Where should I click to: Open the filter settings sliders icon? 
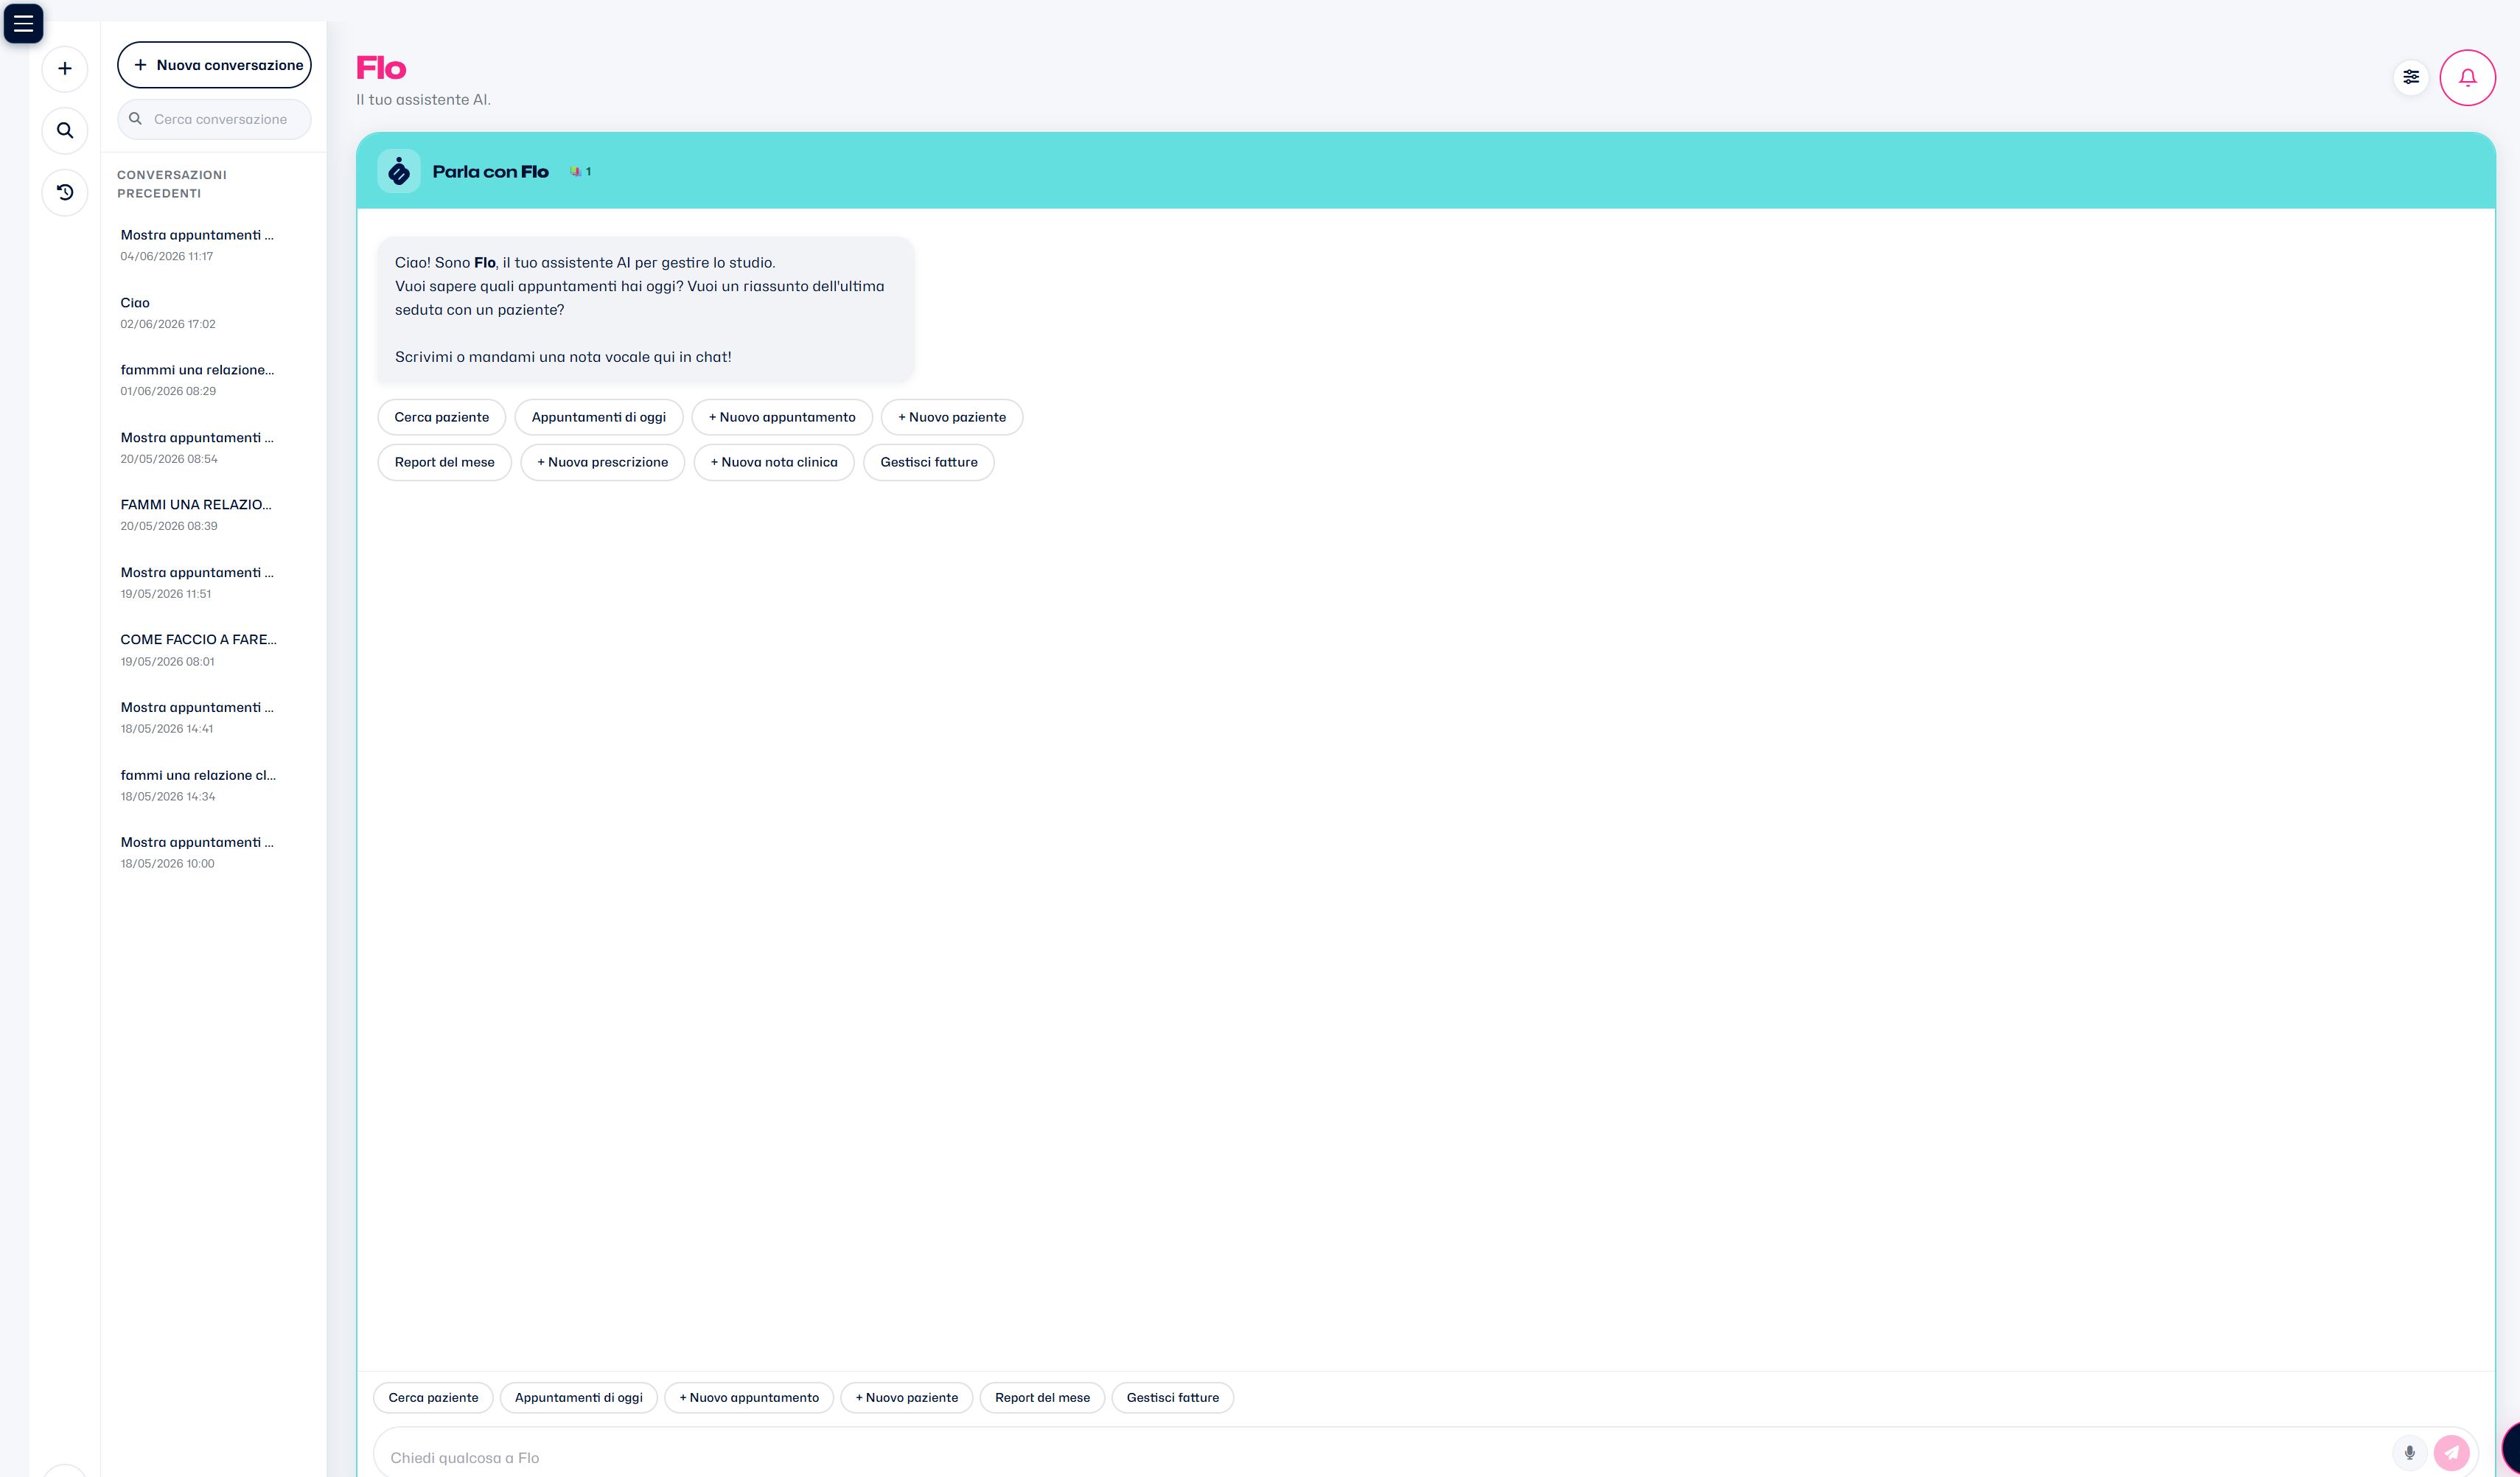pos(2411,77)
